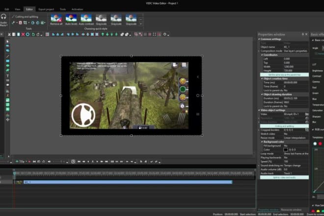
Task: Click Set the same size as parent button
Action: pyautogui.click(x=284, y=75)
